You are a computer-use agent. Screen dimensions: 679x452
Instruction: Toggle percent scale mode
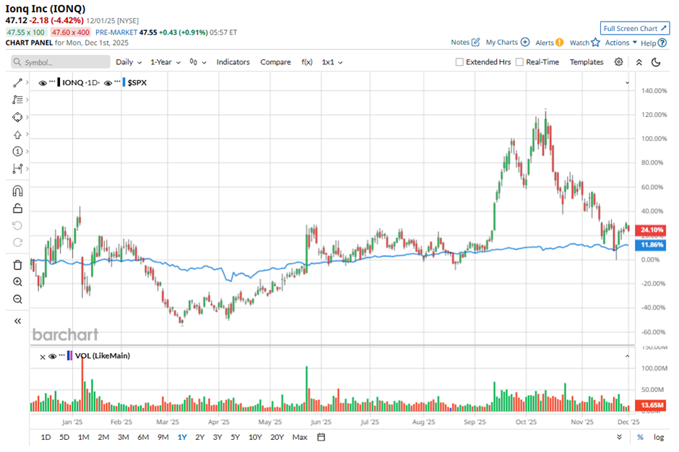click(x=640, y=438)
